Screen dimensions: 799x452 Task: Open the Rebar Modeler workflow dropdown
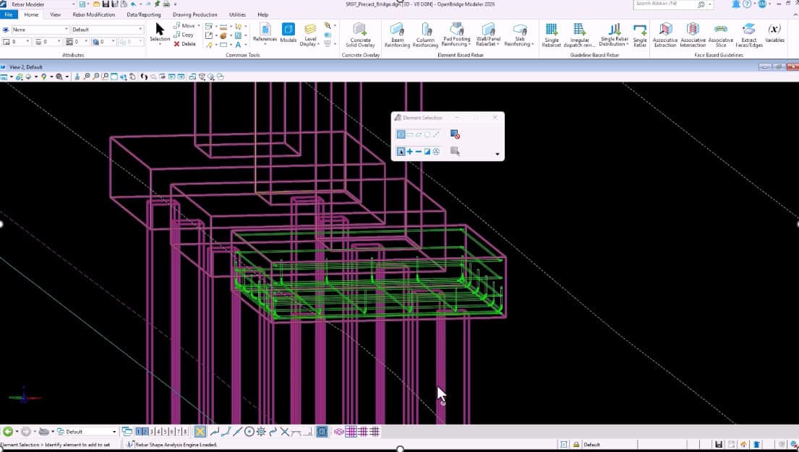coord(74,4)
